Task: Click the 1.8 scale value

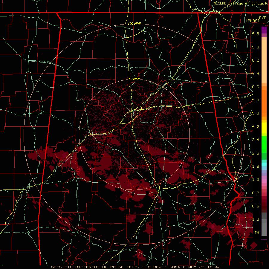Action: [x=256, y=166]
